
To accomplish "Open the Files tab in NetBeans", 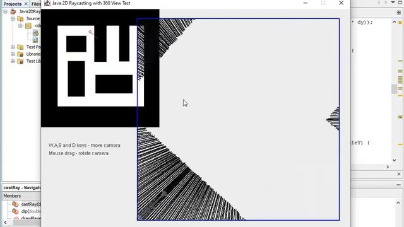I will 36,4.
